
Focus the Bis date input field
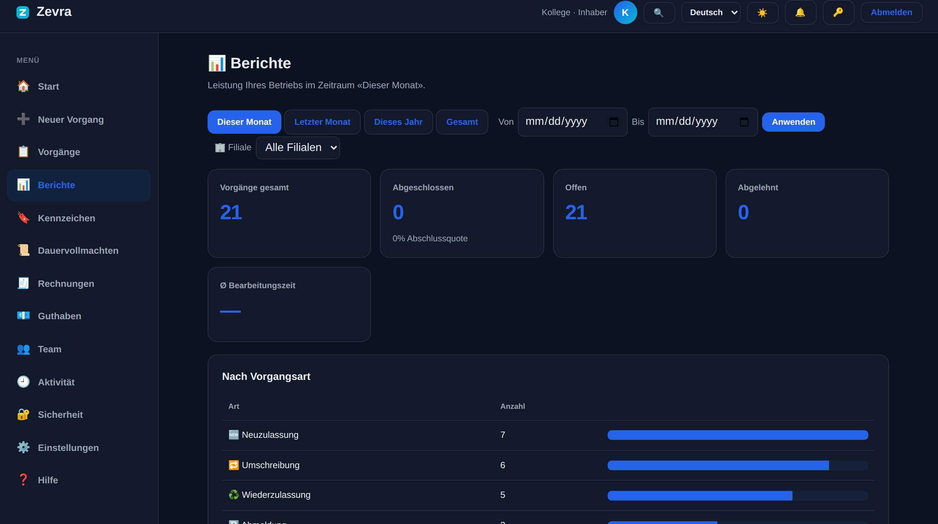(703, 122)
